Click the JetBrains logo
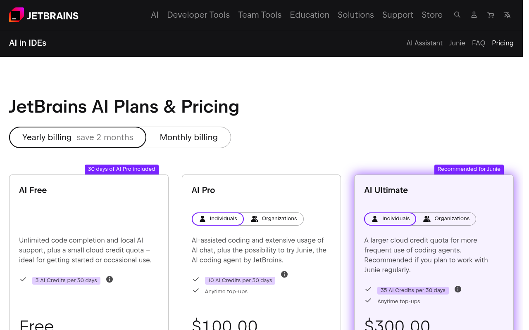The width and height of the screenshot is (529, 330). click(x=43, y=15)
